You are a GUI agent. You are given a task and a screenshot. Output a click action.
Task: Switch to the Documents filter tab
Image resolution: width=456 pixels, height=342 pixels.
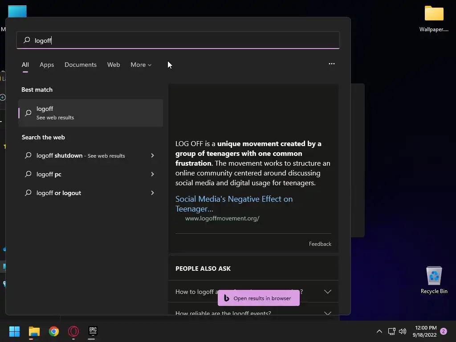[81, 65]
